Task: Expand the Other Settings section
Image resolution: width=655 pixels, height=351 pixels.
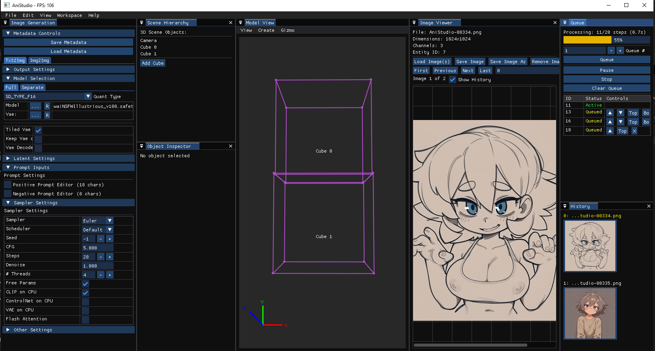Action: 69,330
